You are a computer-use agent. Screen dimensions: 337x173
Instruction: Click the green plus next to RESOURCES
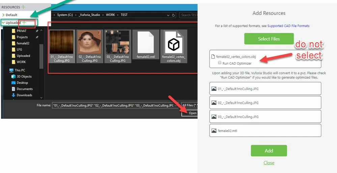tap(23, 7)
